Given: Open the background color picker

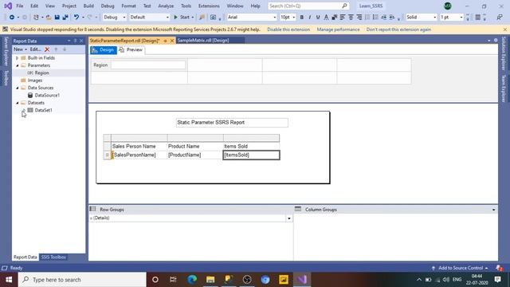Looking at the screenshot, I should click(x=334, y=18).
